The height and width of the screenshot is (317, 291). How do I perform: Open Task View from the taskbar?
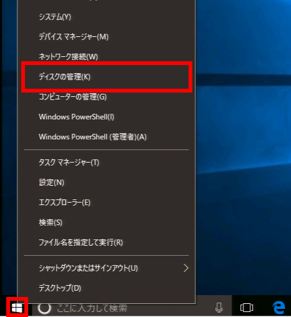pyautogui.click(x=247, y=308)
